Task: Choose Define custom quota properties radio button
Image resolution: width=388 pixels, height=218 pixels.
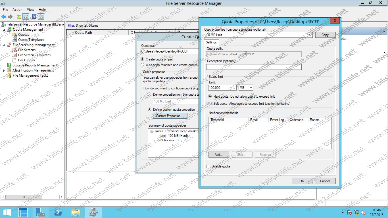Action: point(149,110)
